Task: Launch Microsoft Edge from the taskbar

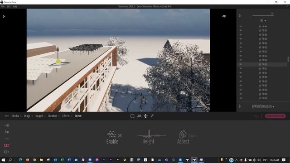Action: click(x=20, y=160)
